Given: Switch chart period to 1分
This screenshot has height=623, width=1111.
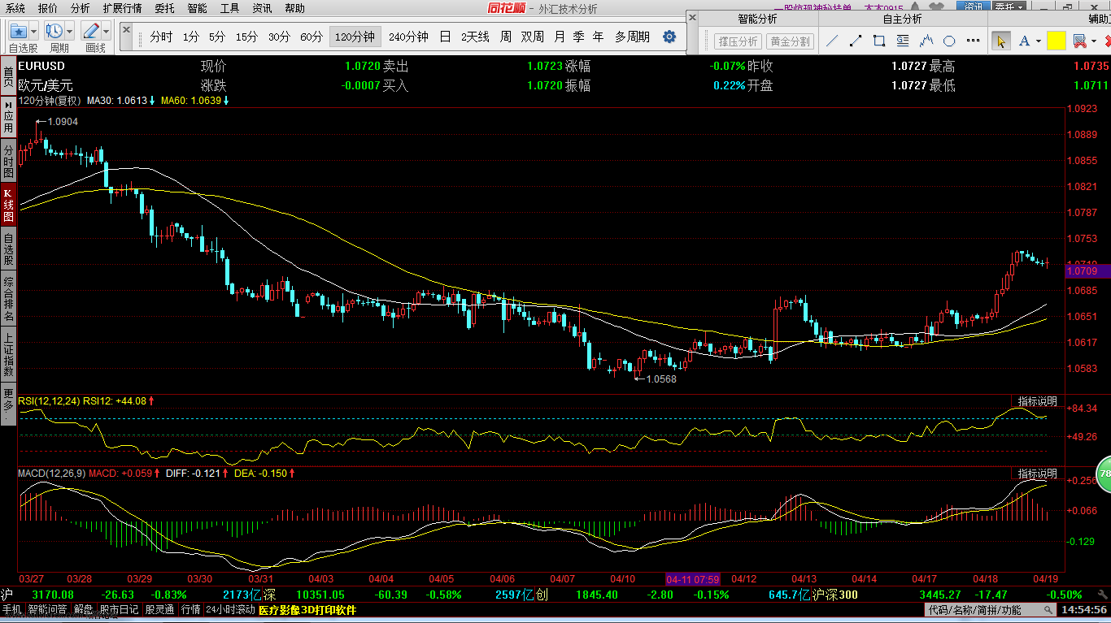Looking at the screenshot, I should (190, 37).
